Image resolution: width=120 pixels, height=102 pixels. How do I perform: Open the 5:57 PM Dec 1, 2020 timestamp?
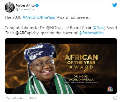click(20, 98)
